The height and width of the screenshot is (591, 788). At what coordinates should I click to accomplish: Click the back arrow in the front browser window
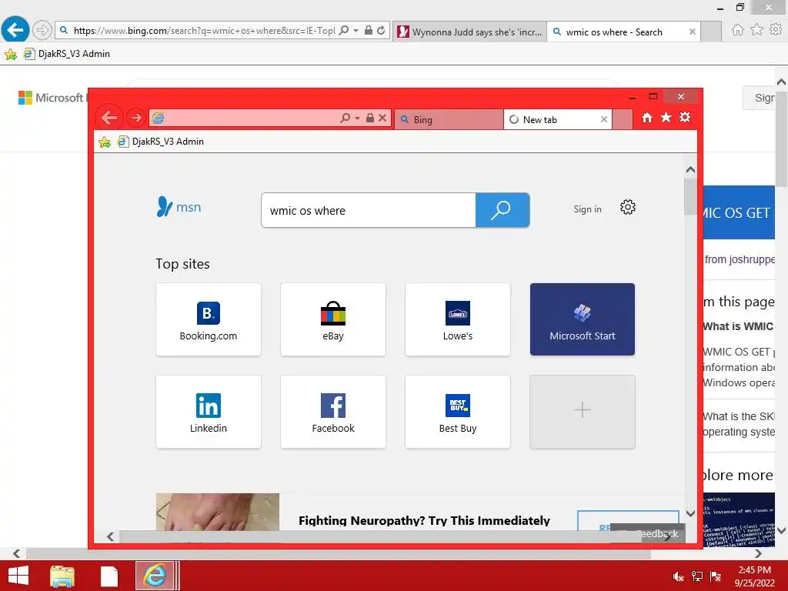tap(109, 118)
